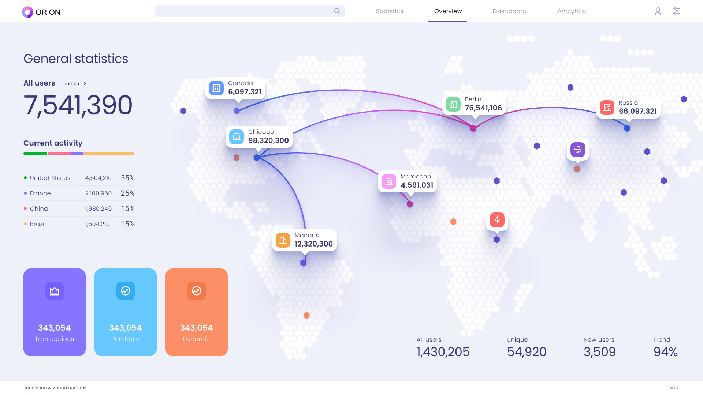The image size is (703, 395).
Task: Click the ORION logo
Action: (41, 12)
